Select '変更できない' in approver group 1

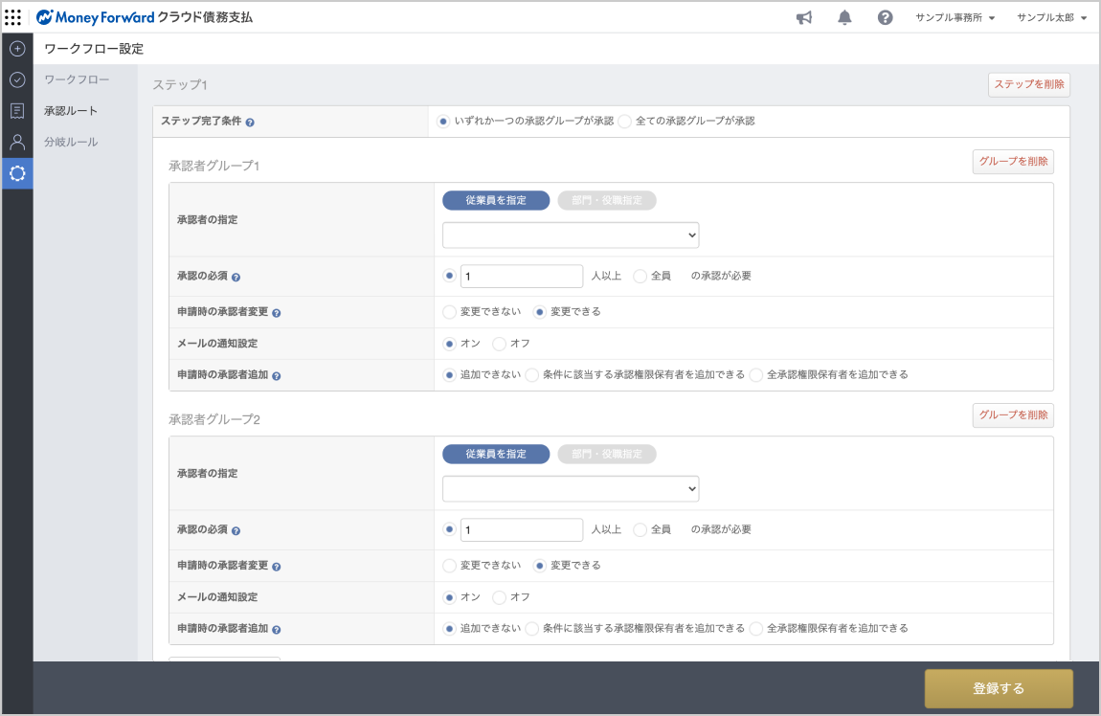click(449, 312)
